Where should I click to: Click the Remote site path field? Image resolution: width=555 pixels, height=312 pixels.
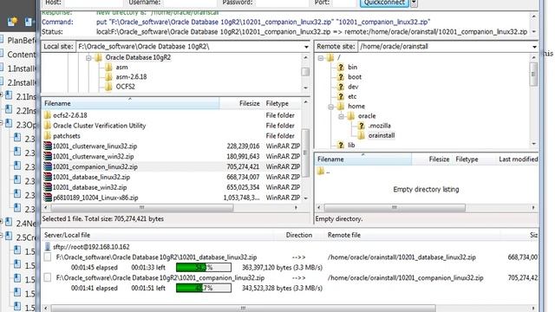[x=444, y=47]
